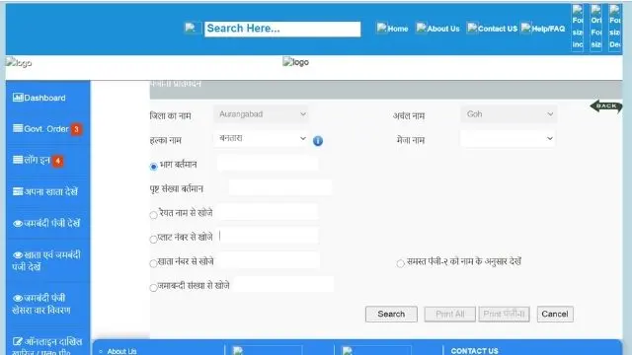Click the भाग वर्तमान text field
The image size is (632, 355).
click(268, 164)
